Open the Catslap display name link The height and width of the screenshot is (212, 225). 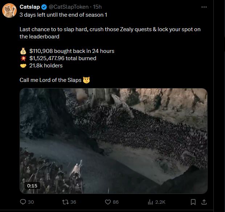click(x=30, y=7)
